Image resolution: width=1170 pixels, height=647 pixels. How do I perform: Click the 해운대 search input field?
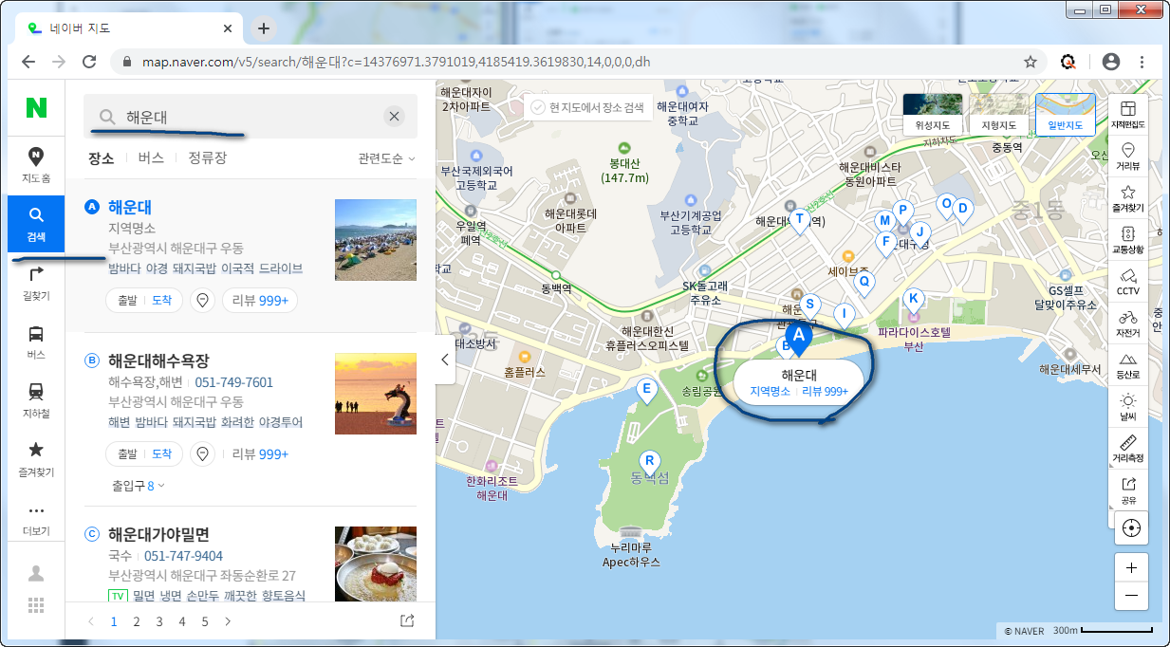pos(251,117)
